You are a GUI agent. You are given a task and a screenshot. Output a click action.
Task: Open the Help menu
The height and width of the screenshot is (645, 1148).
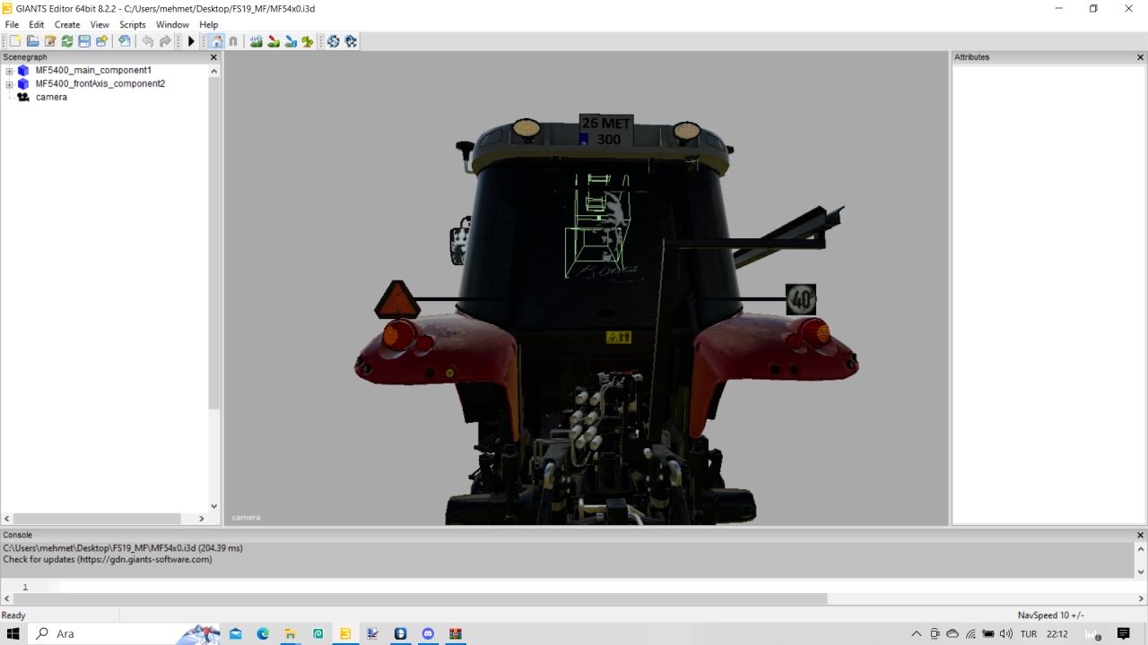pos(208,25)
